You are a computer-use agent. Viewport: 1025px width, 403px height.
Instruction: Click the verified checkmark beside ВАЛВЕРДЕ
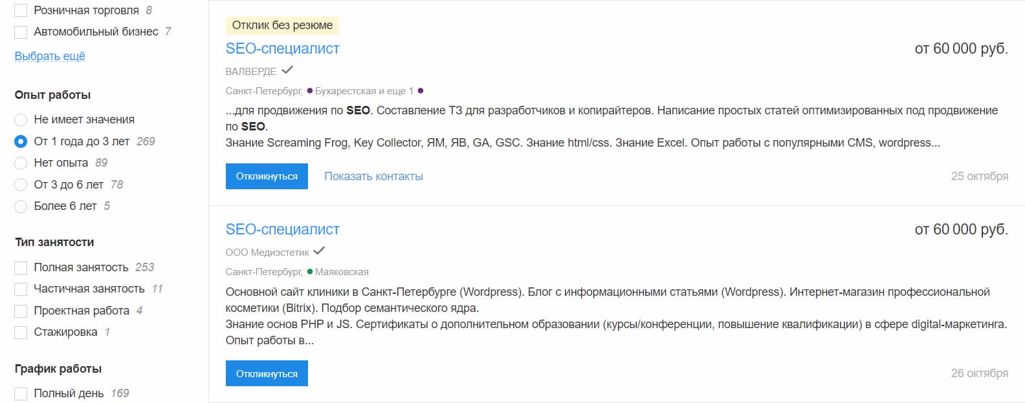click(287, 70)
